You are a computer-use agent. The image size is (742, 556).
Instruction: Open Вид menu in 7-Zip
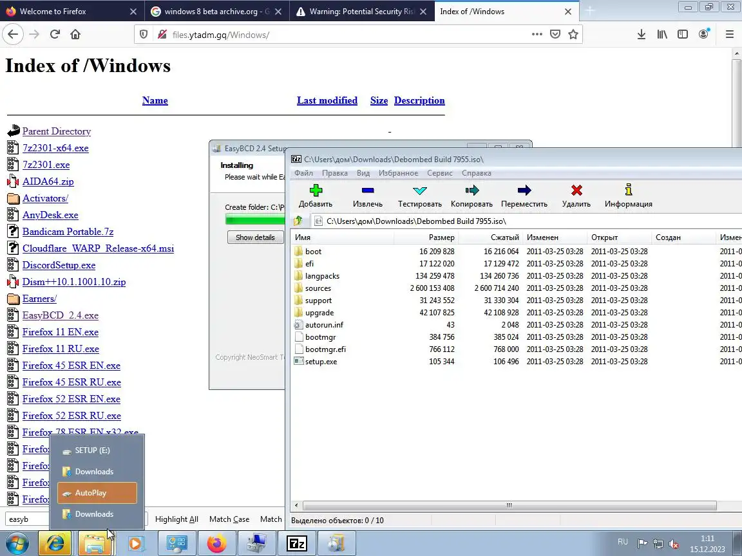pos(363,173)
